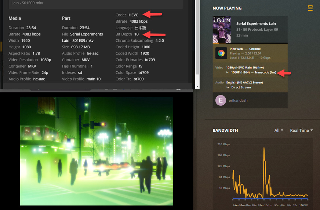Viewport: 320px width, 210px height.
Task: Open the erikandash user avatar
Action: click(x=221, y=100)
